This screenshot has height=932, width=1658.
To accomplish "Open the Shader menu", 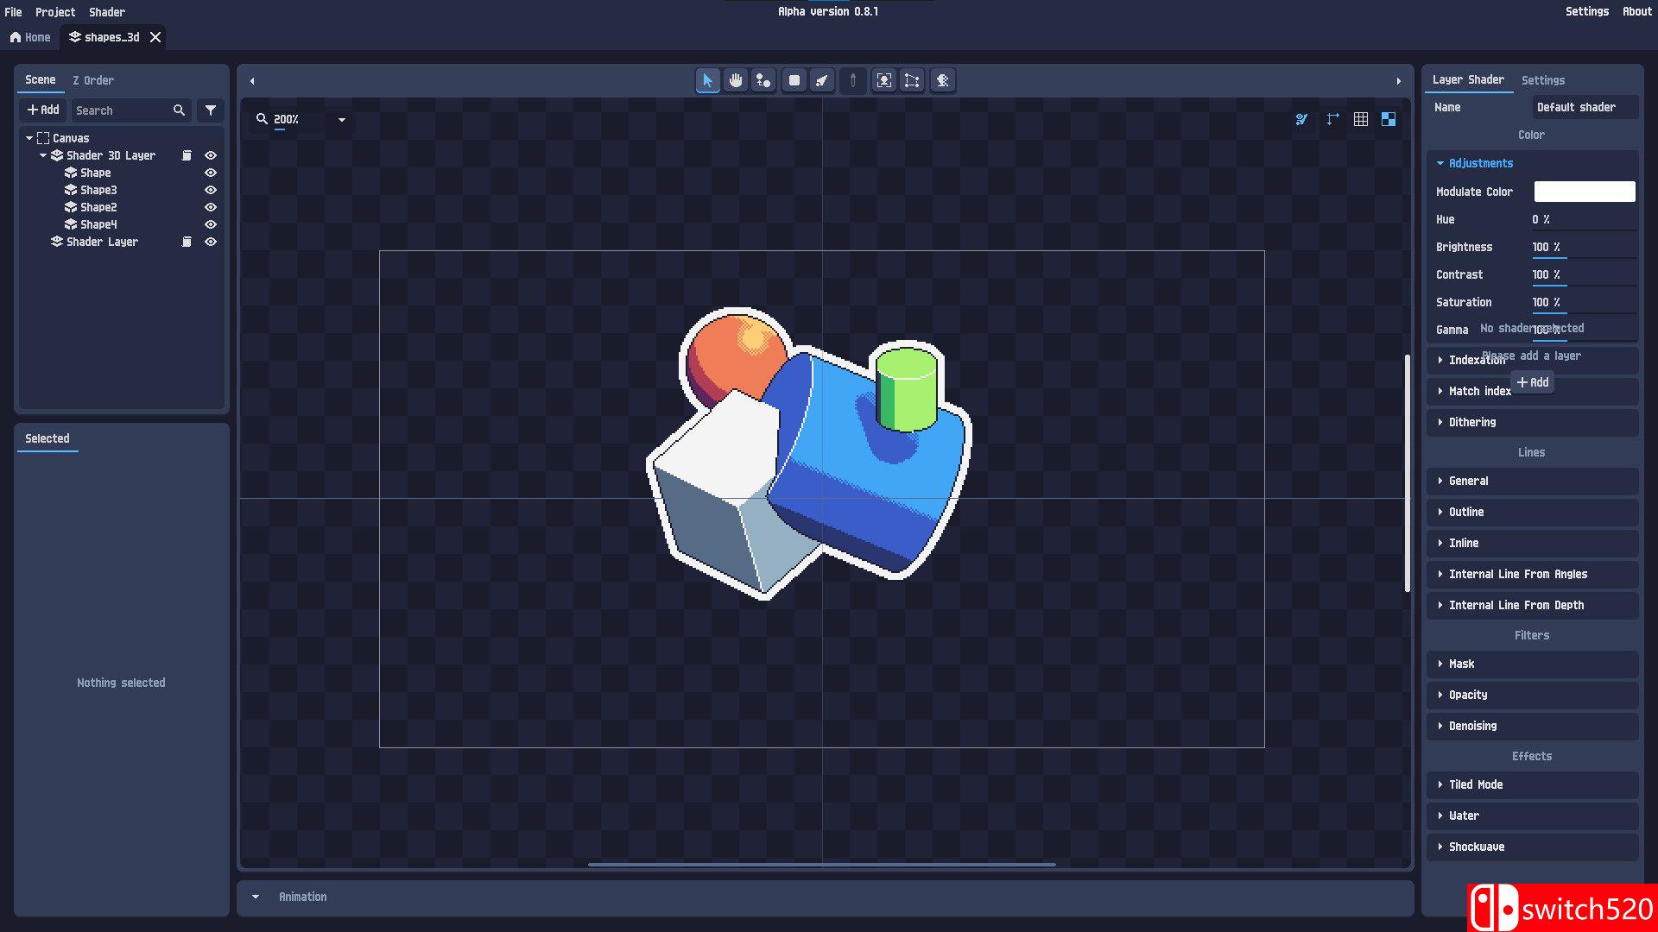I will click(x=106, y=11).
